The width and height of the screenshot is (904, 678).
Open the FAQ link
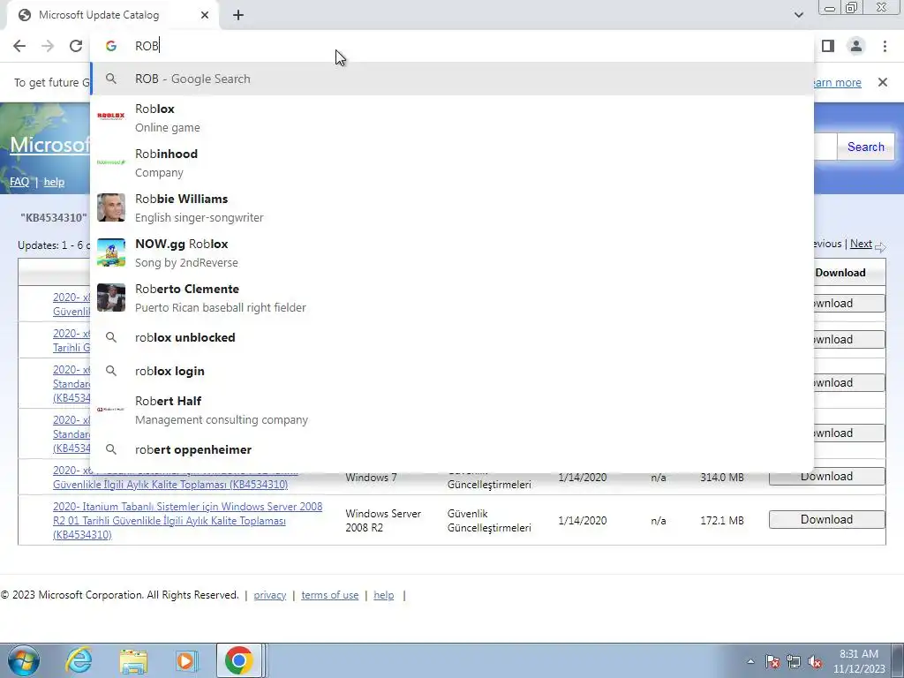[19, 182]
